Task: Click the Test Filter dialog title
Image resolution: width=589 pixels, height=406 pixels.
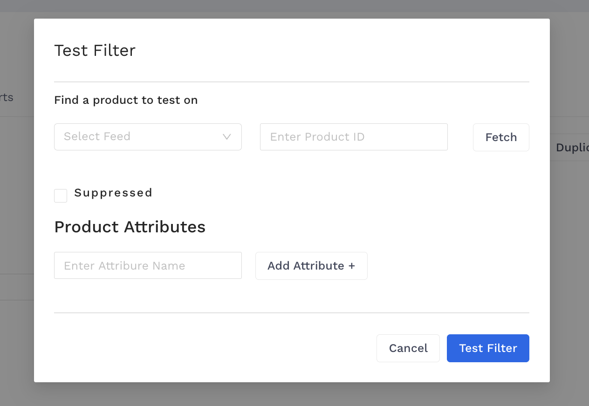Action: 95,50
